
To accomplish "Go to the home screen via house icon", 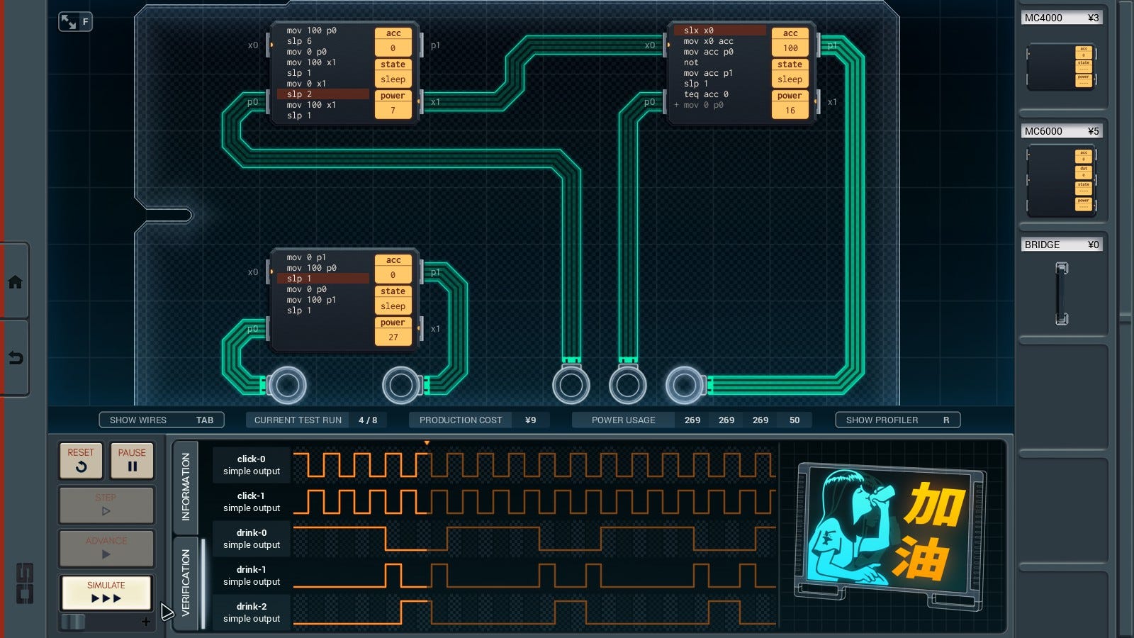I will coord(15,282).
